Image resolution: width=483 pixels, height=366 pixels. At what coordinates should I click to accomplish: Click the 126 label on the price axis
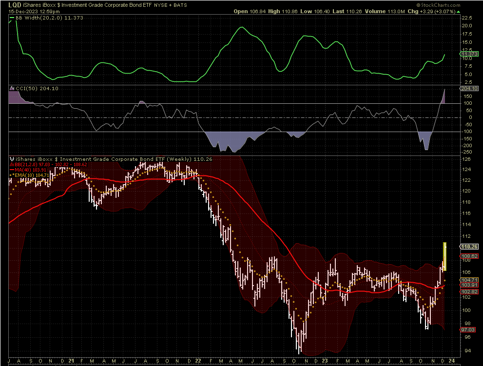[466, 159]
